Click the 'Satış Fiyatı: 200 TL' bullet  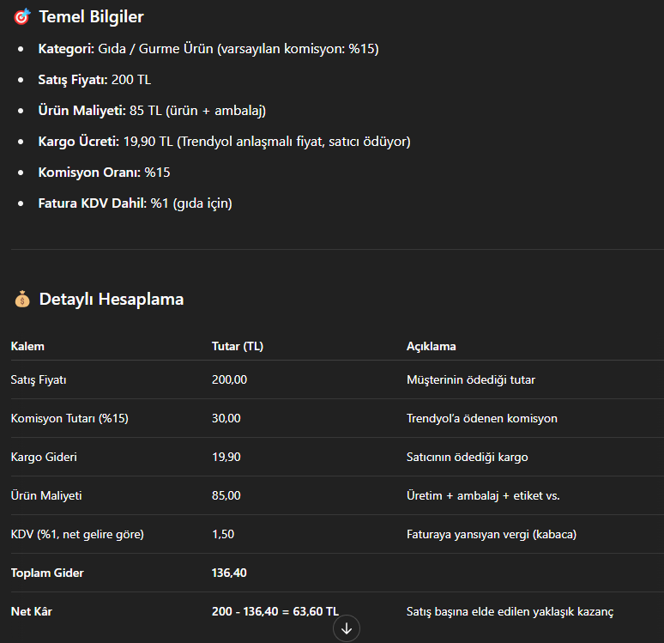(94, 80)
